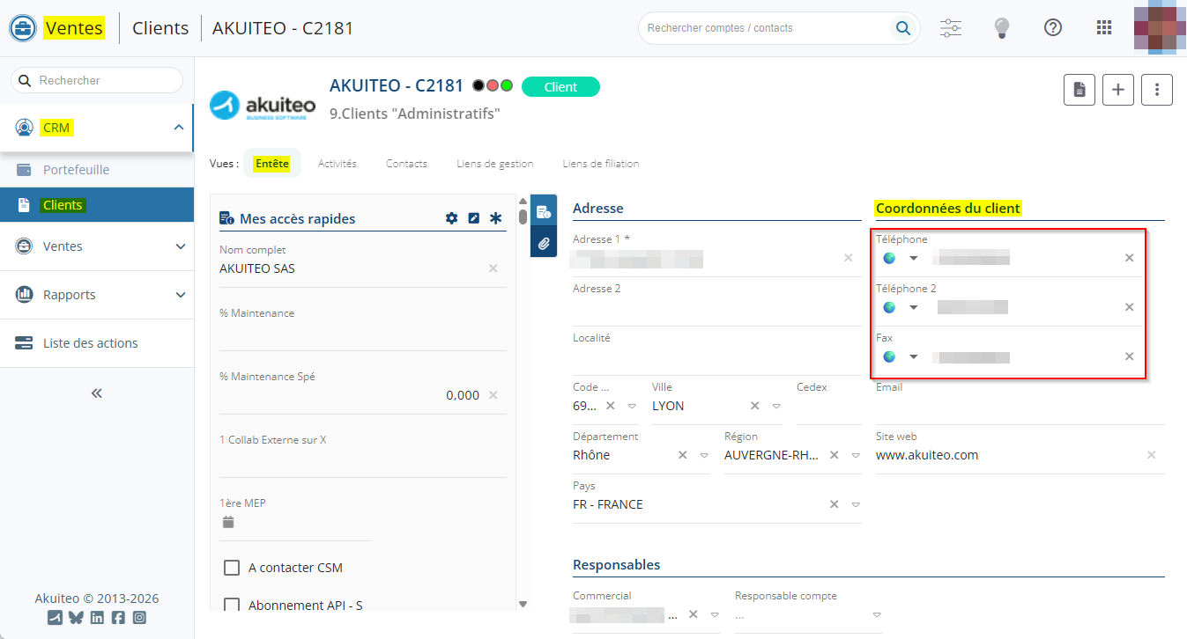Switch to the Contacts view tab
1187x639 pixels.
tap(406, 164)
